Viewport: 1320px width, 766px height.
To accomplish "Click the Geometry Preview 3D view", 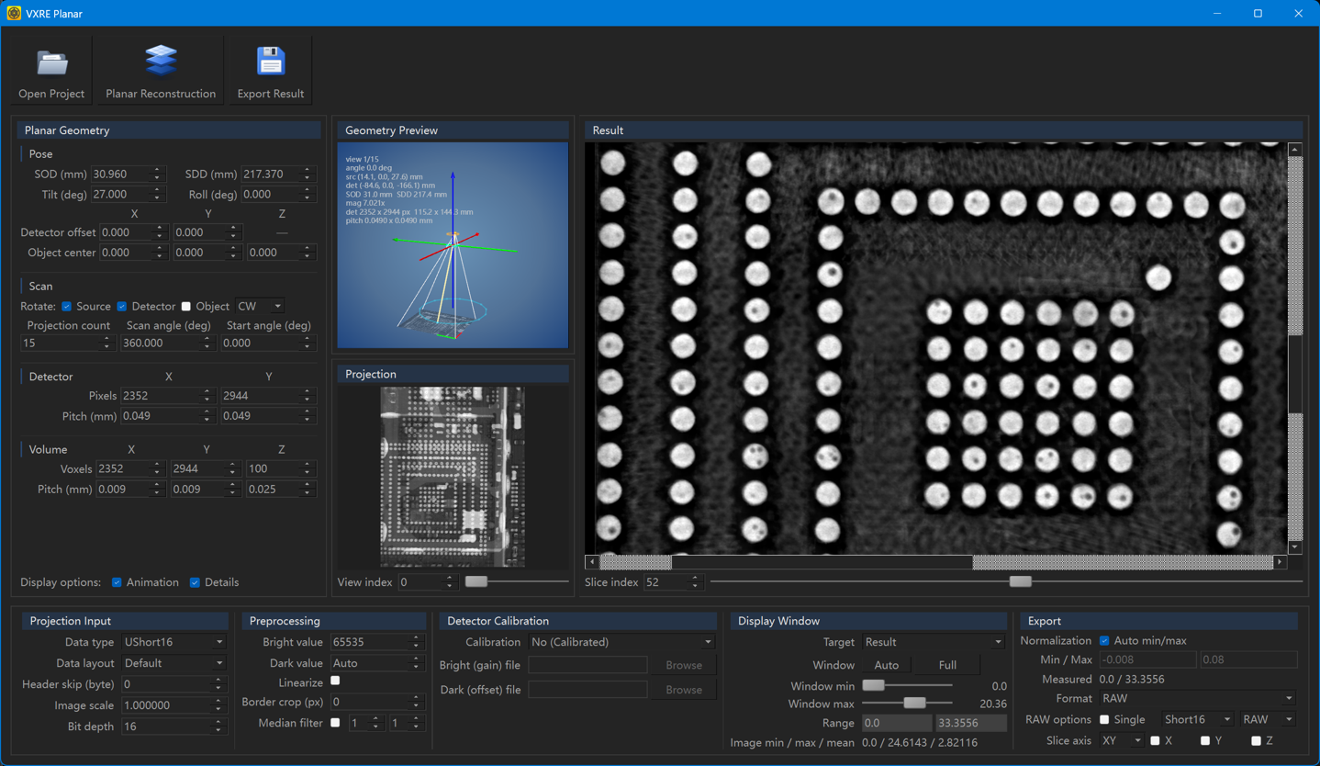I will [x=453, y=245].
